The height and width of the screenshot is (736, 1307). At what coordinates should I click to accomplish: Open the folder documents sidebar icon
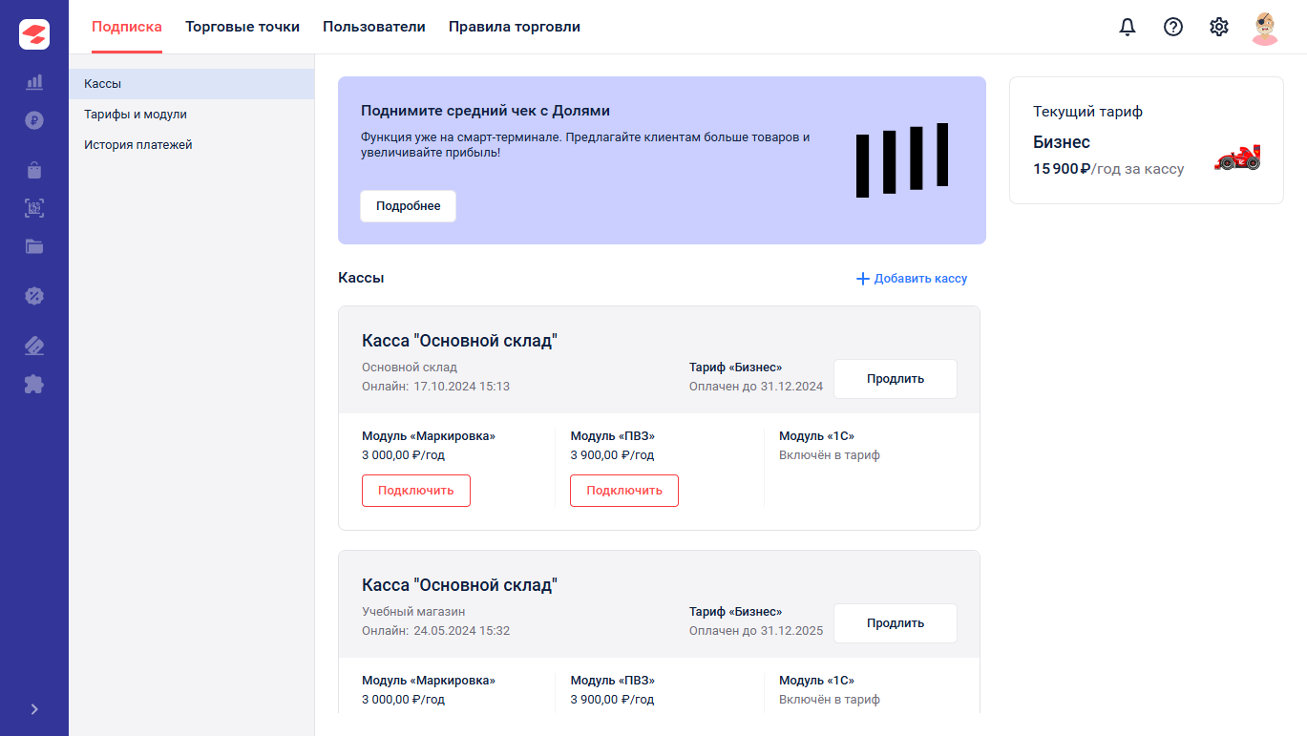(34, 246)
